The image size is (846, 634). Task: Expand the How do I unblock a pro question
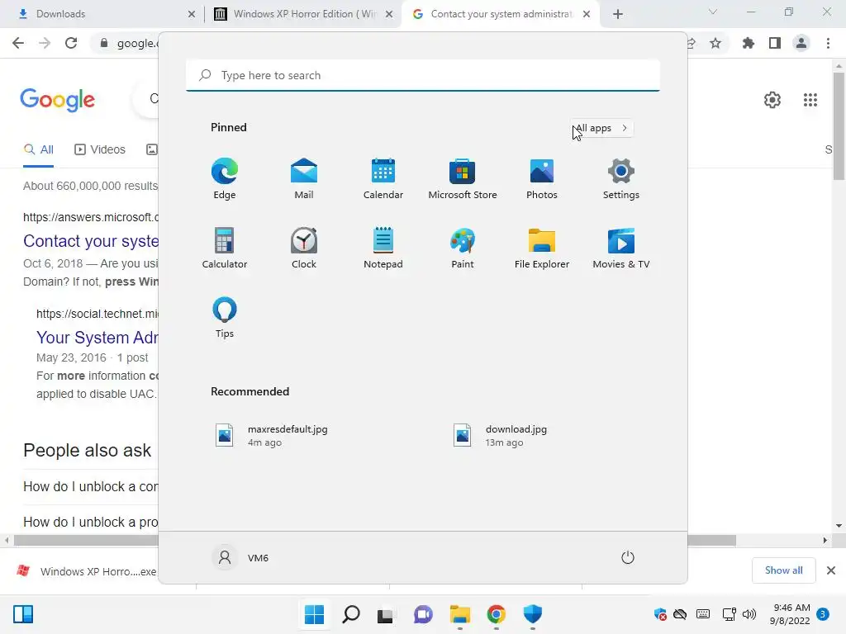[91, 523]
